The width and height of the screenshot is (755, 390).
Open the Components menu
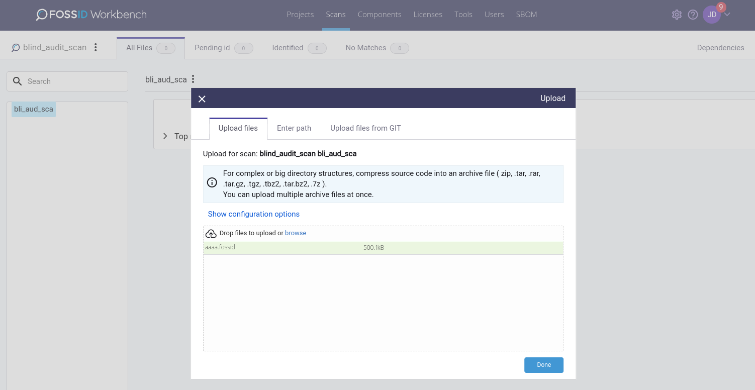(x=380, y=15)
